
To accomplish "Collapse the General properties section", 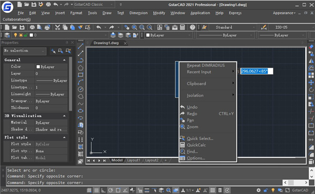I will [64, 60].
